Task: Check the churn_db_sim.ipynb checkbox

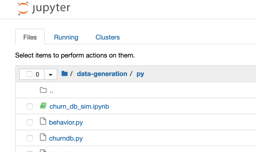Action: pyautogui.click(x=30, y=106)
